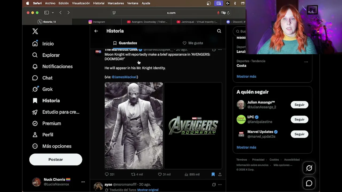Open the Cookies footer link

coord(274,160)
